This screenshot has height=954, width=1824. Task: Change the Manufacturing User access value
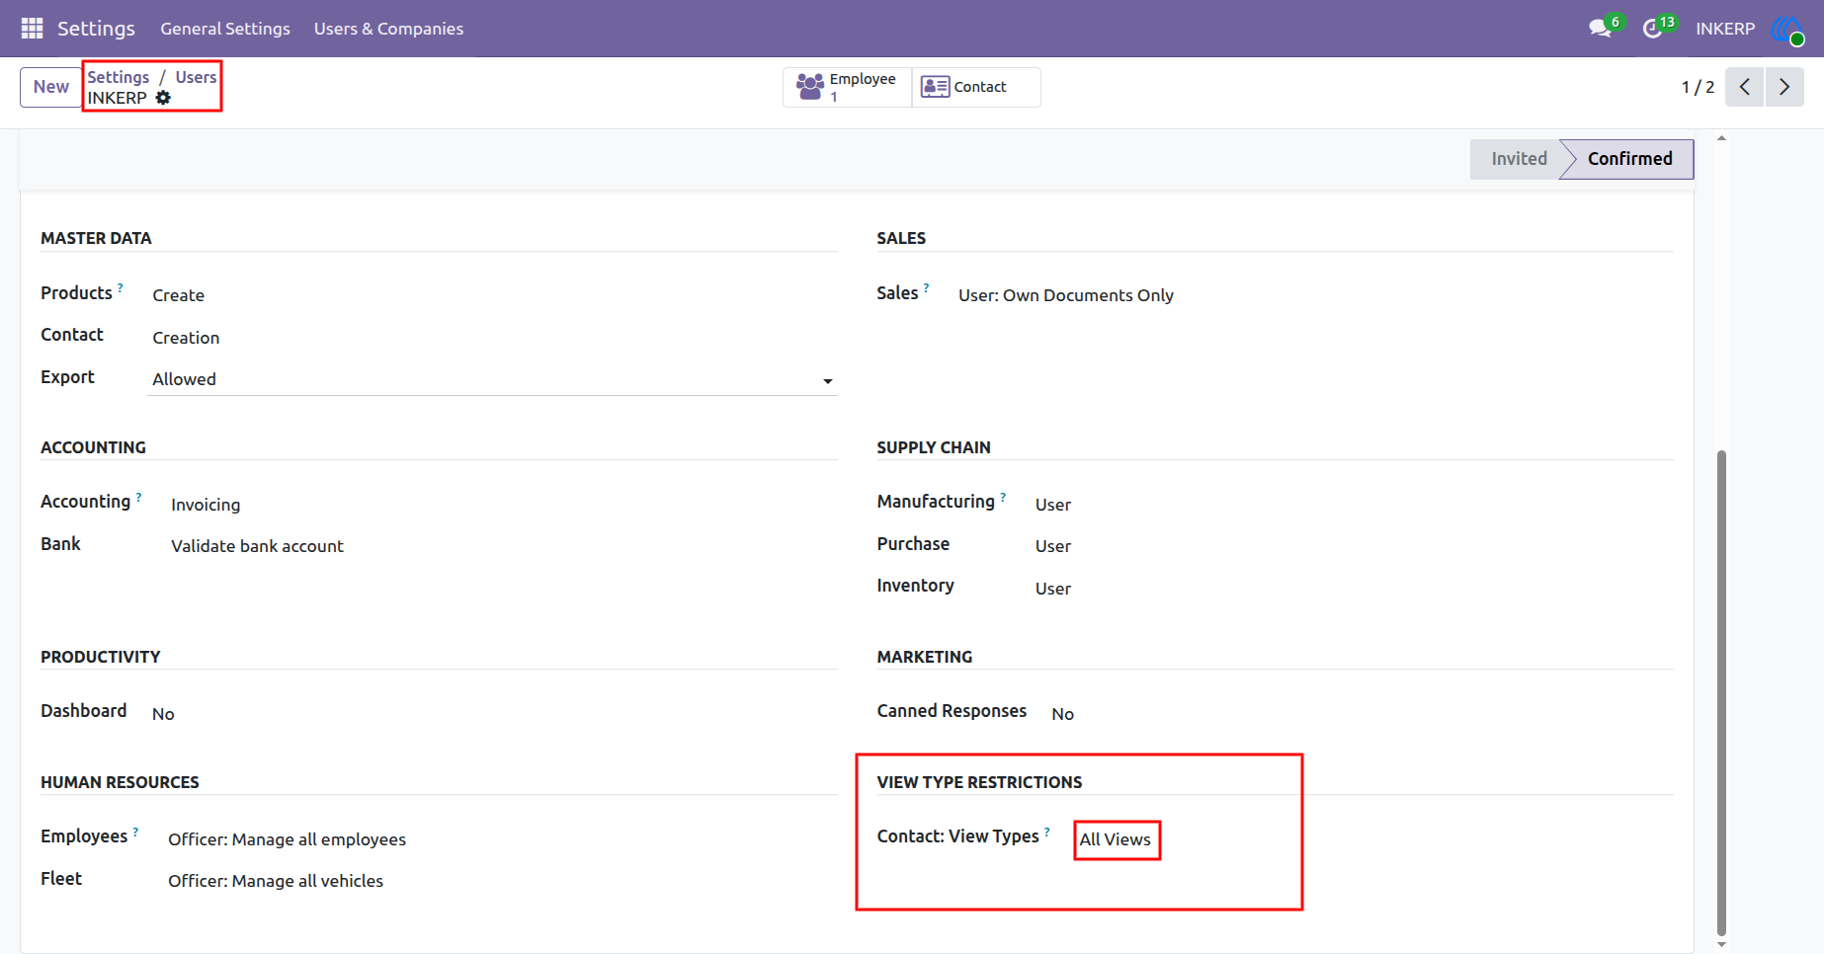pos(1053,505)
